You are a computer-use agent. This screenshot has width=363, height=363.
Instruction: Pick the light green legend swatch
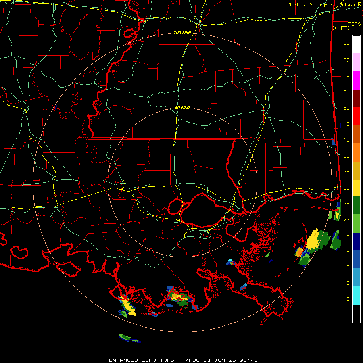pos(356,223)
